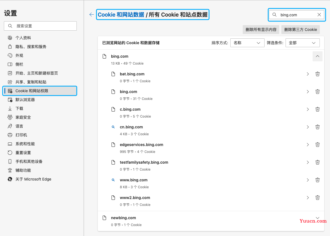This screenshot has width=330, height=236.
Task: Click magnifier icon in cookie search box
Action: click(274, 15)
